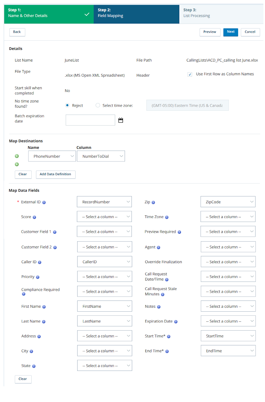The image size is (265, 402).
Task: Open the Agent column dropdown
Action: coord(228,247)
